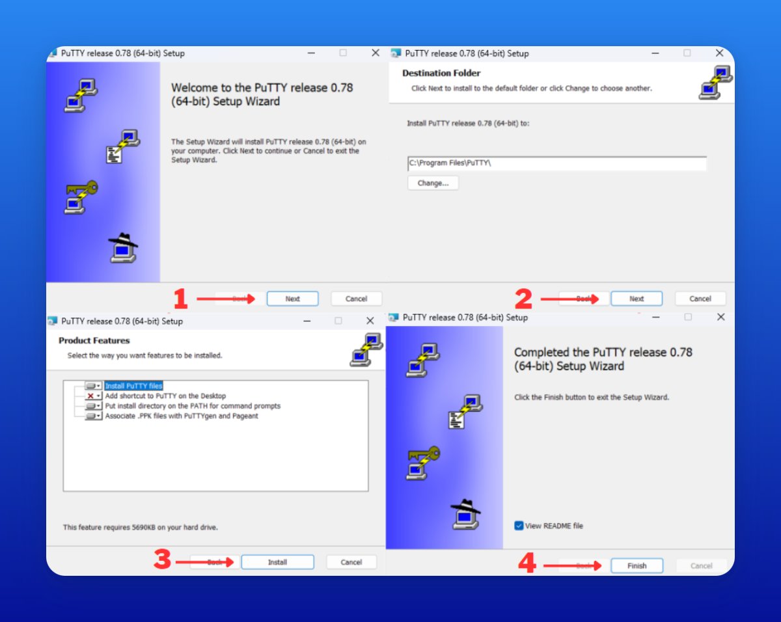Close the Welcome Setup Wizard window
The height and width of the screenshot is (622, 781).
pos(376,53)
